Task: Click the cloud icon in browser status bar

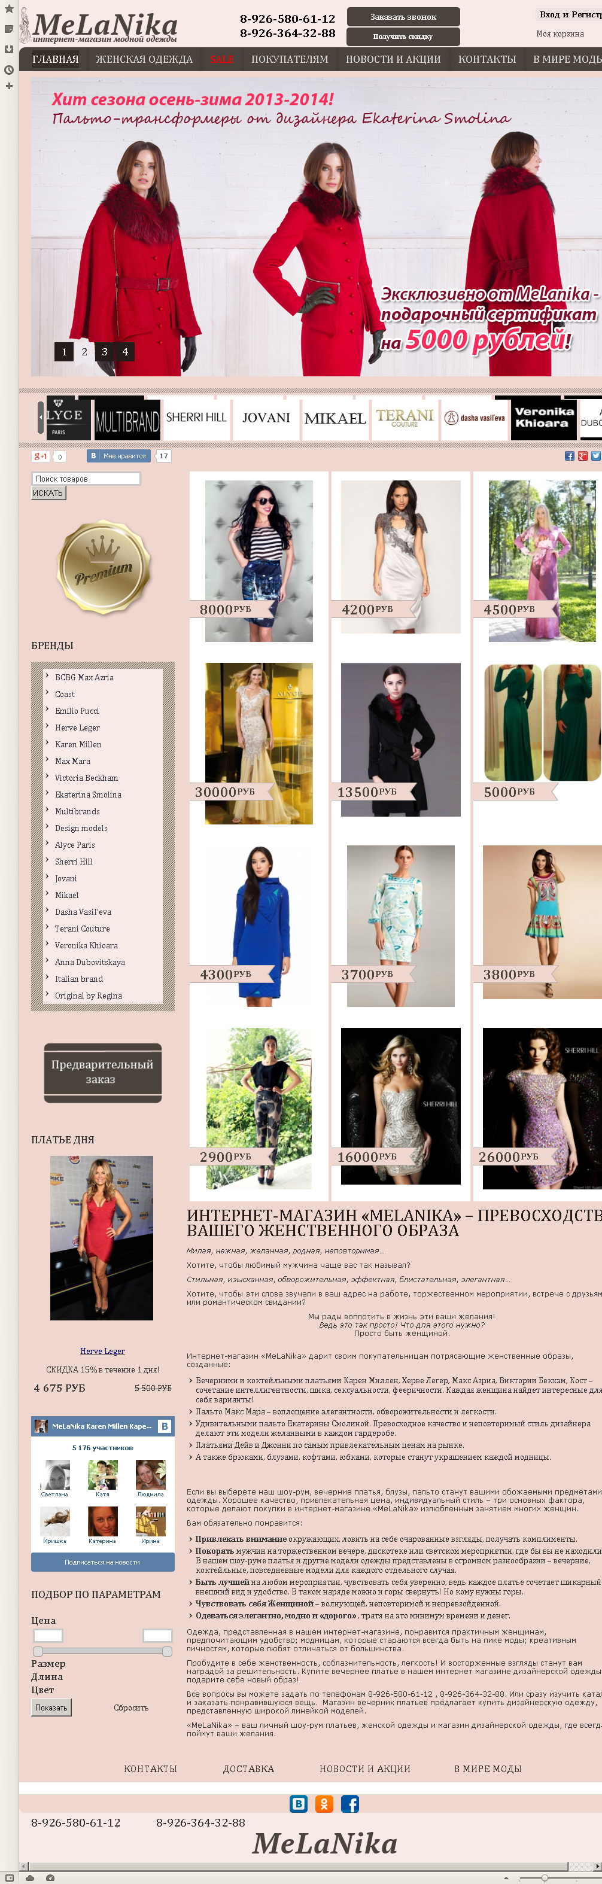Action: point(30,1877)
